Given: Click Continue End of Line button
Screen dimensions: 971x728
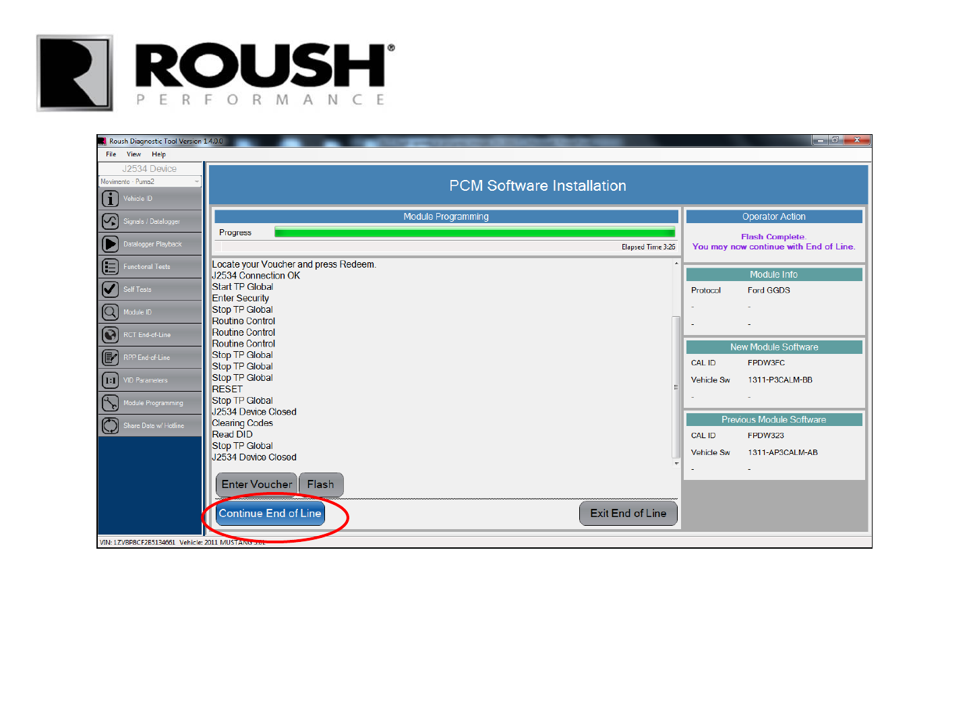Looking at the screenshot, I should click(270, 513).
